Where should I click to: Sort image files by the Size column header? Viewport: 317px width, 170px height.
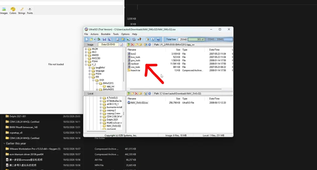[178, 50]
